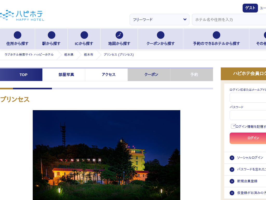Click the circle icon above 駅から探す
This screenshot has width=266, height=200.
(x=51, y=35)
